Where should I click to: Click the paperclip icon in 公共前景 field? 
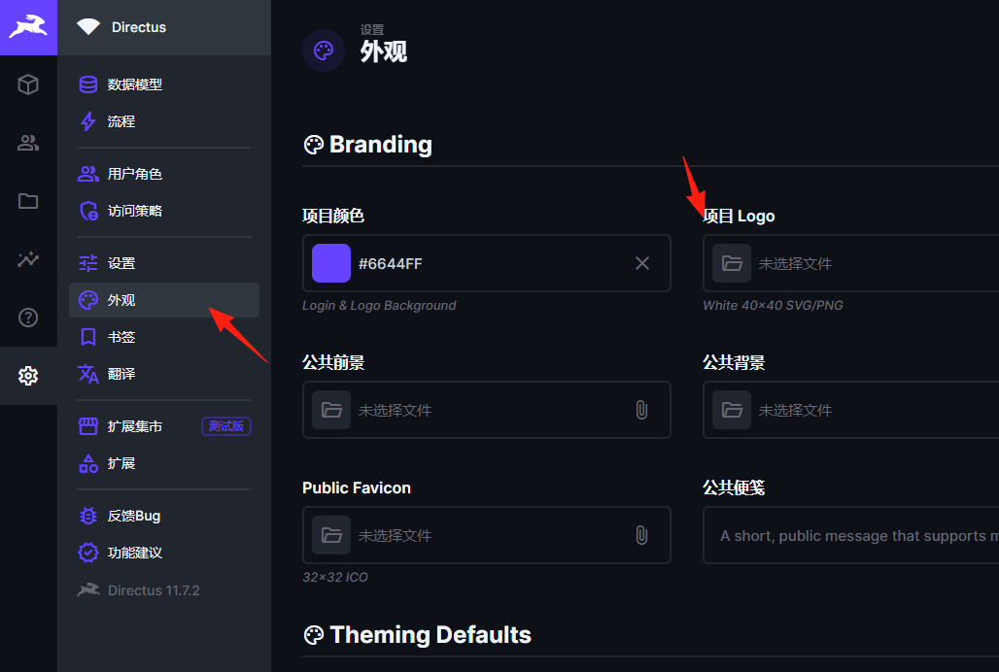(x=641, y=410)
